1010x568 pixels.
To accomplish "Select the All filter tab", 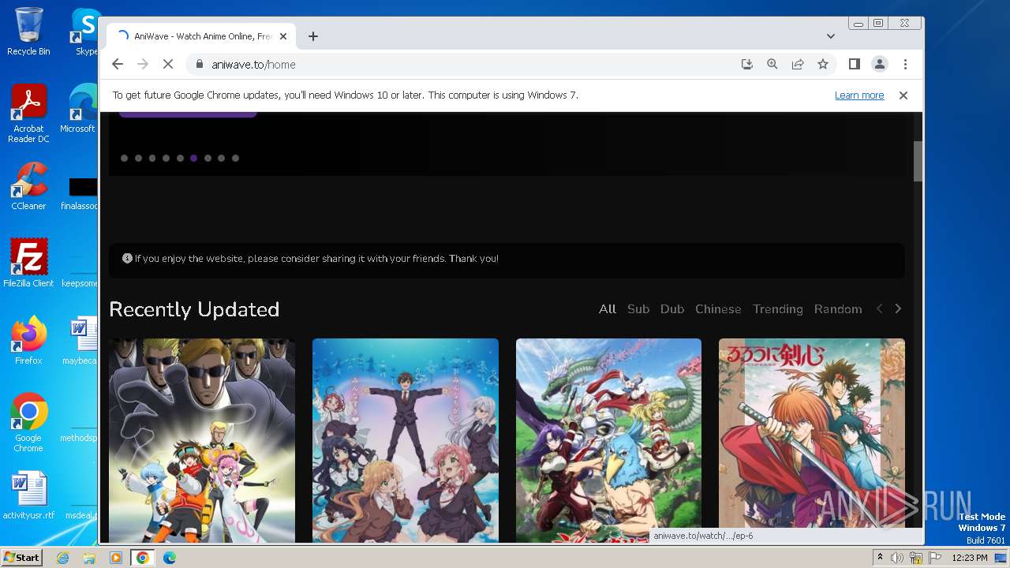I will [607, 309].
